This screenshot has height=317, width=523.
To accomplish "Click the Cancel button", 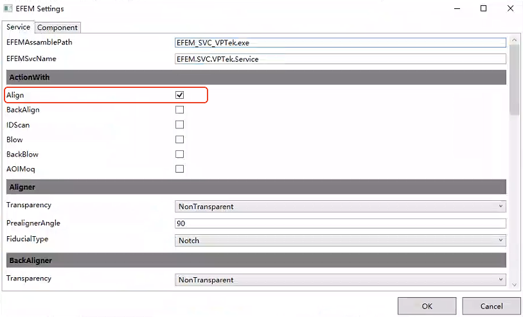I will pos(492,306).
